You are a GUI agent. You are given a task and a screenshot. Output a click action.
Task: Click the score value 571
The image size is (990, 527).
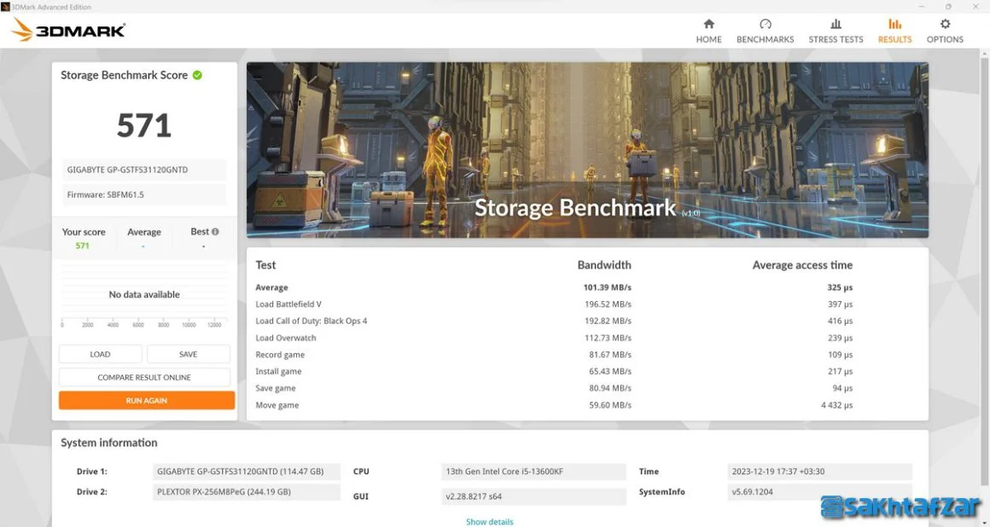pos(144,125)
